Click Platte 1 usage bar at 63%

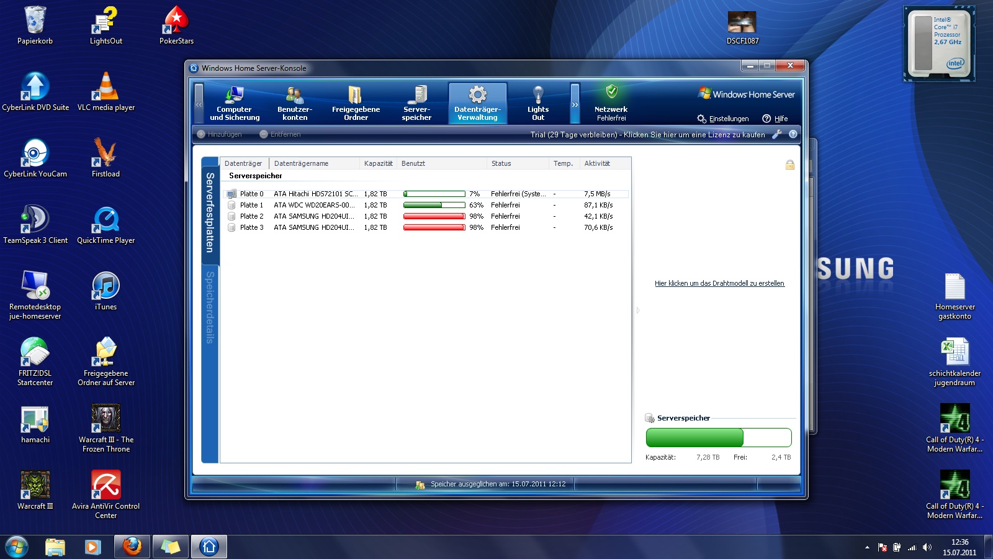pyautogui.click(x=434, y=205)
